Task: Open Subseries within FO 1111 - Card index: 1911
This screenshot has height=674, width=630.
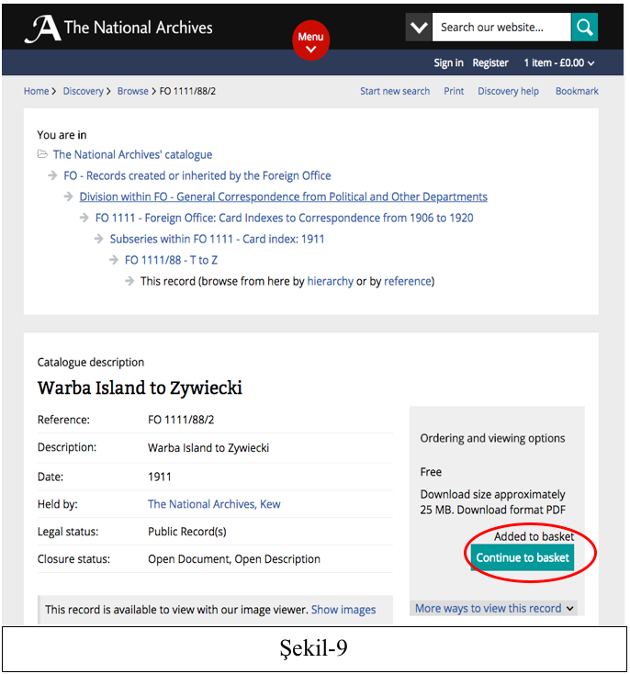Action: point(217,239)
